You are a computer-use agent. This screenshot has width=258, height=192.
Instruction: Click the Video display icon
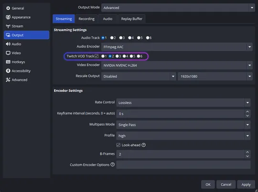[x=8, y=53]
